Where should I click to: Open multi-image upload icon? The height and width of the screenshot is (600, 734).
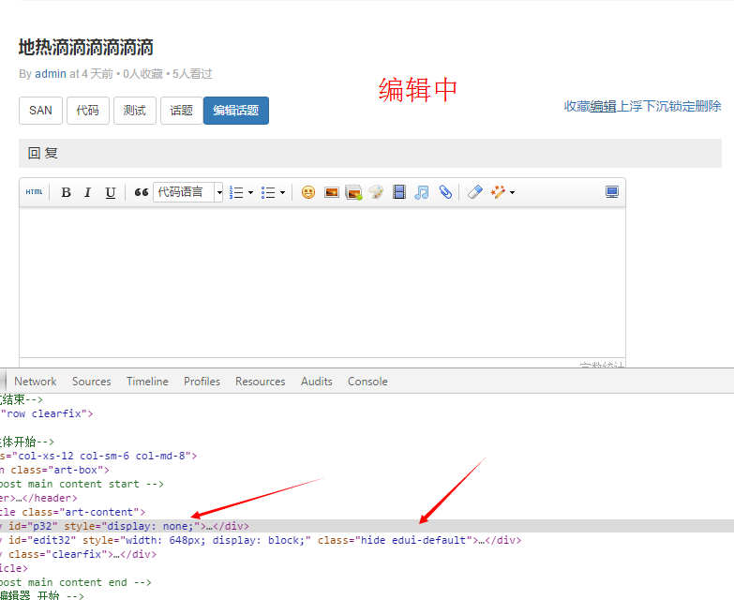point(354,192)
